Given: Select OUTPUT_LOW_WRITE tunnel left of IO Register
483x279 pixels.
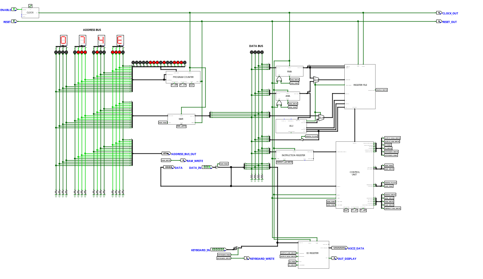Looking at the screenshot, I should coord(288,253).
